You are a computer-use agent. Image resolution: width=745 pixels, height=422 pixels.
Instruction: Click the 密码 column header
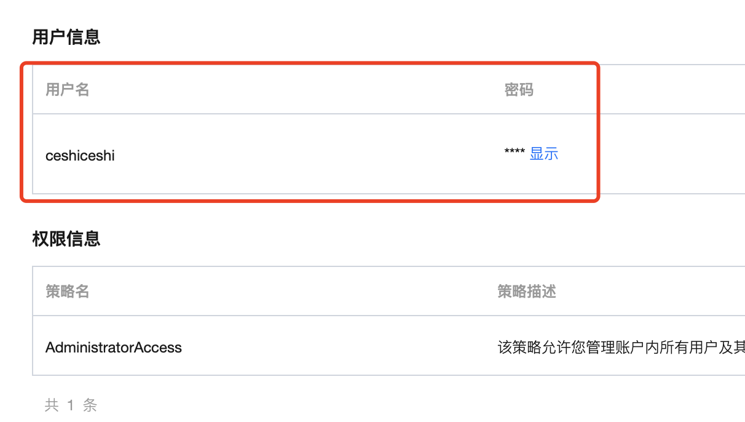point(519,90)
